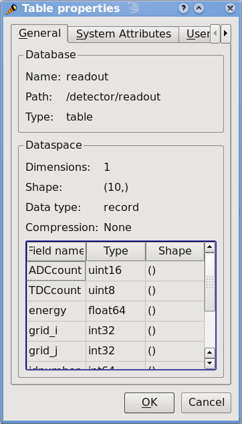The width and height of the screenshot is (242, 424).
Task: Select the energy field cell
Action: (56, 311)
